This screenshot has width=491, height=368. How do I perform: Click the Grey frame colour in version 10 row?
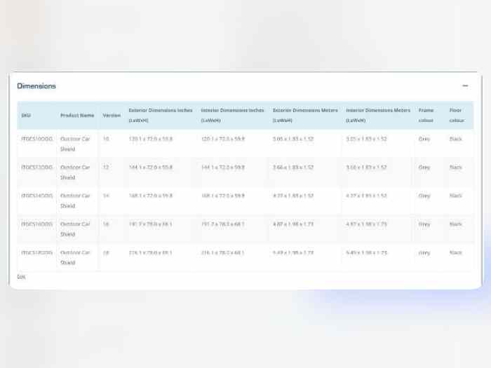[x=424, y=139]
